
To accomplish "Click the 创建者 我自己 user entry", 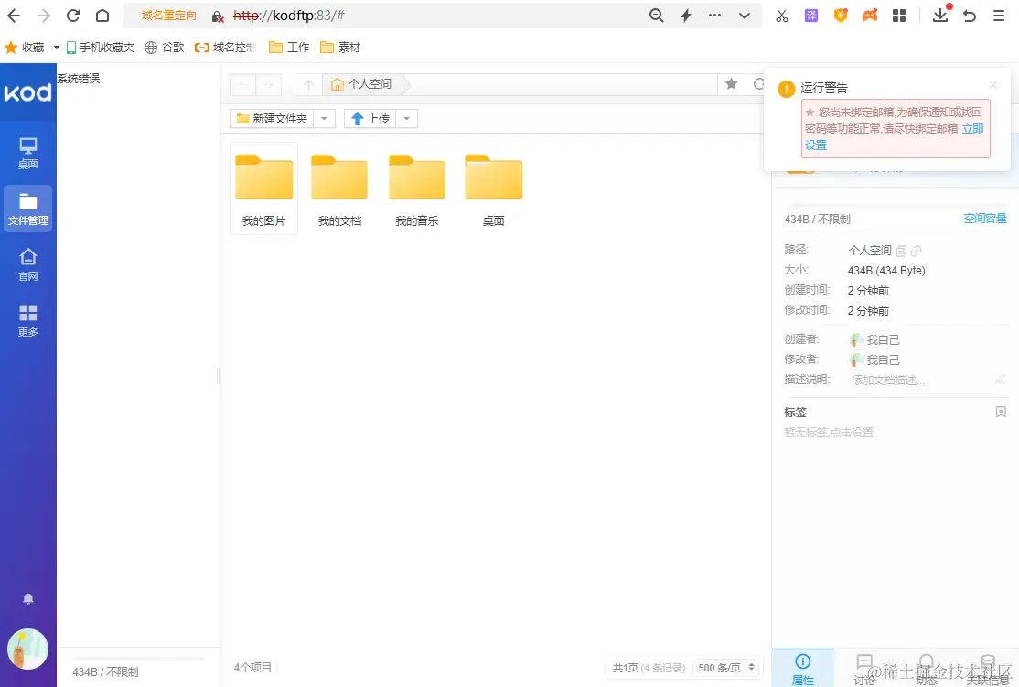I will 874,339.
